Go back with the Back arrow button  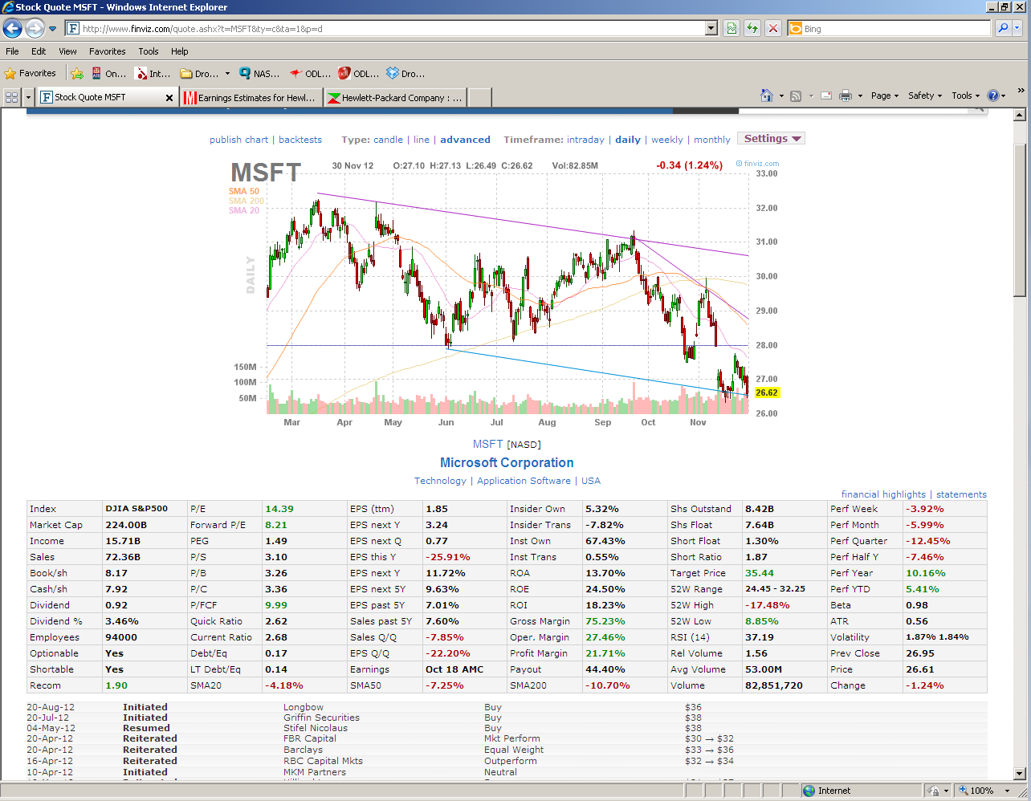click(x=12, y=29)
